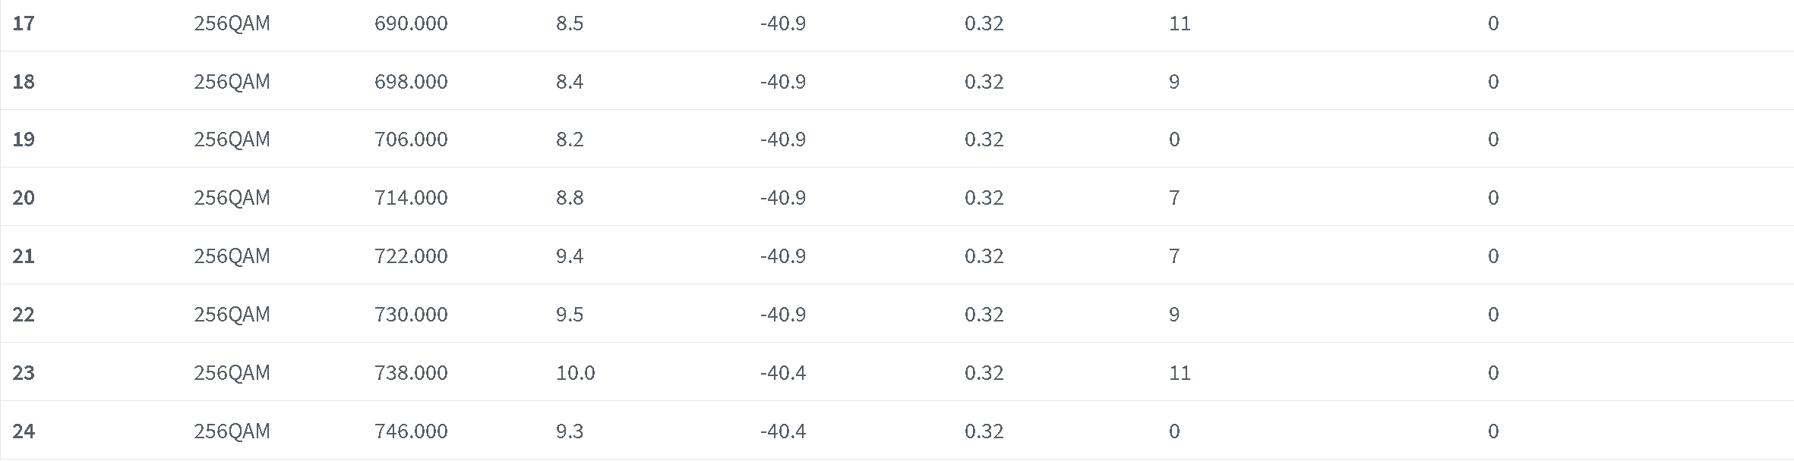Screen dimensions: 1794x461
Task: Select channel 21 row number
Action: (24, 256)
